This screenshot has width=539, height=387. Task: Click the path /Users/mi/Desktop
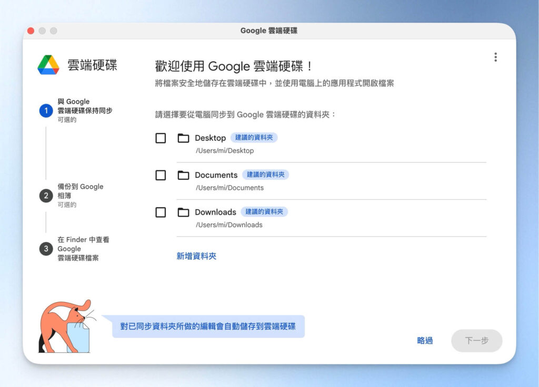click(225, 151)
